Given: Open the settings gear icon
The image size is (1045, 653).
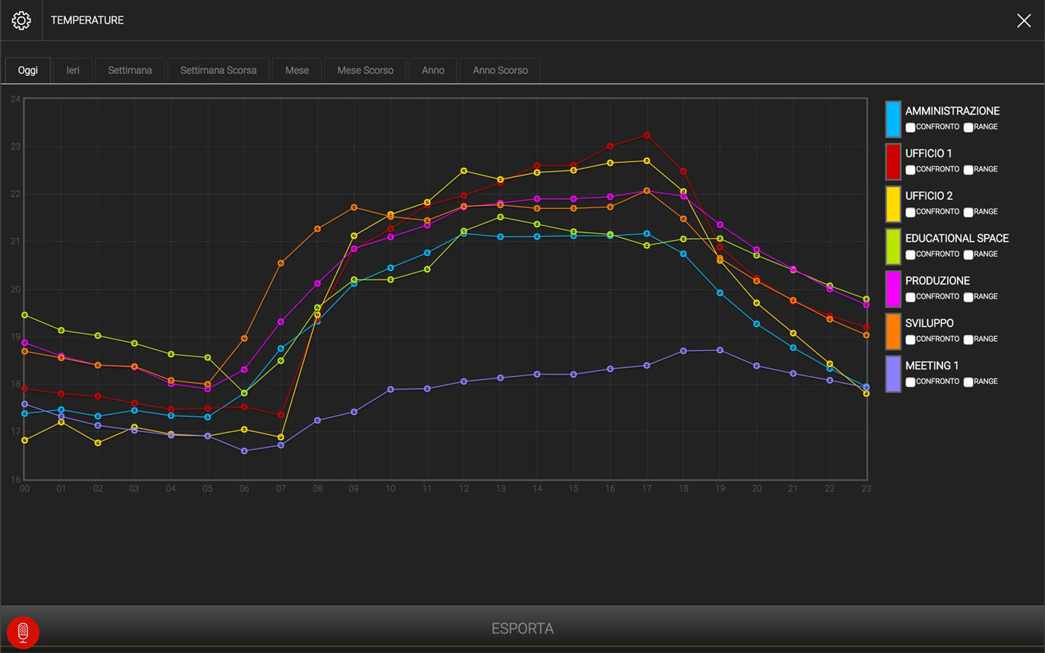Looking at the screenshot, I should pos(21,20).
